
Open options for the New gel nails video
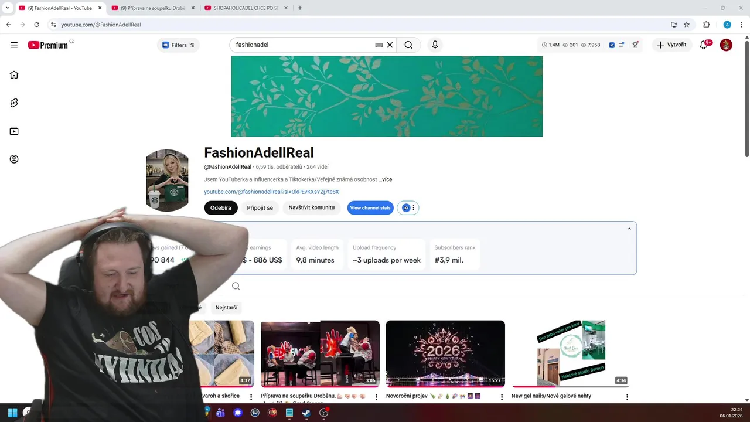pos(627,397)
